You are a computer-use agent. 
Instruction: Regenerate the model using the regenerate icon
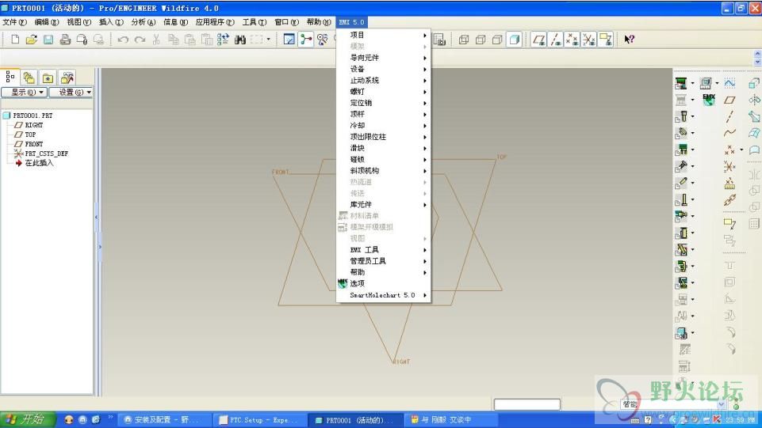[223, 40]
